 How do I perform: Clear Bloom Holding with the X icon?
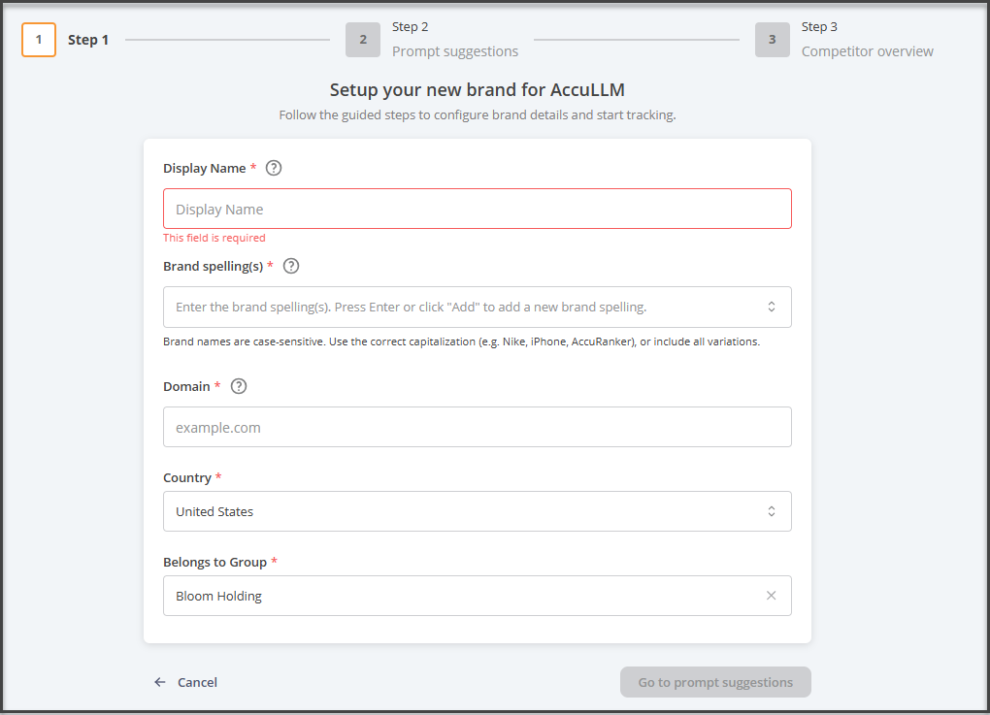pos(771,596)
